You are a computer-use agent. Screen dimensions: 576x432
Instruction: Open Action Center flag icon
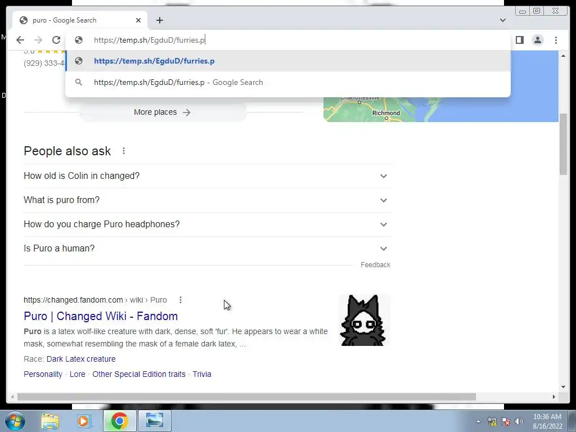click(506, 421)
